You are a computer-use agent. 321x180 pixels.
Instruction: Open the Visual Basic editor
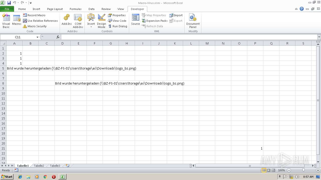tap(6, 21)
